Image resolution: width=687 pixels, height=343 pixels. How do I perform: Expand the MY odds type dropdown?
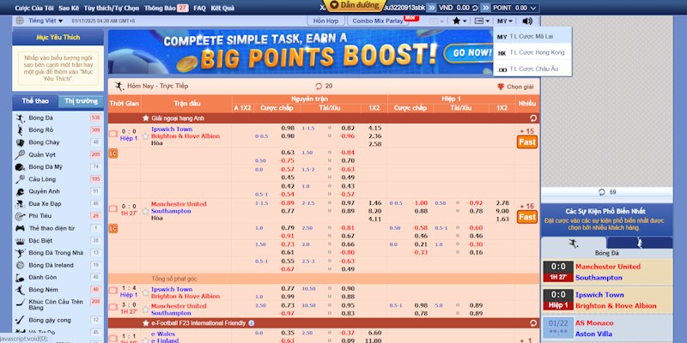coord(505,20)
